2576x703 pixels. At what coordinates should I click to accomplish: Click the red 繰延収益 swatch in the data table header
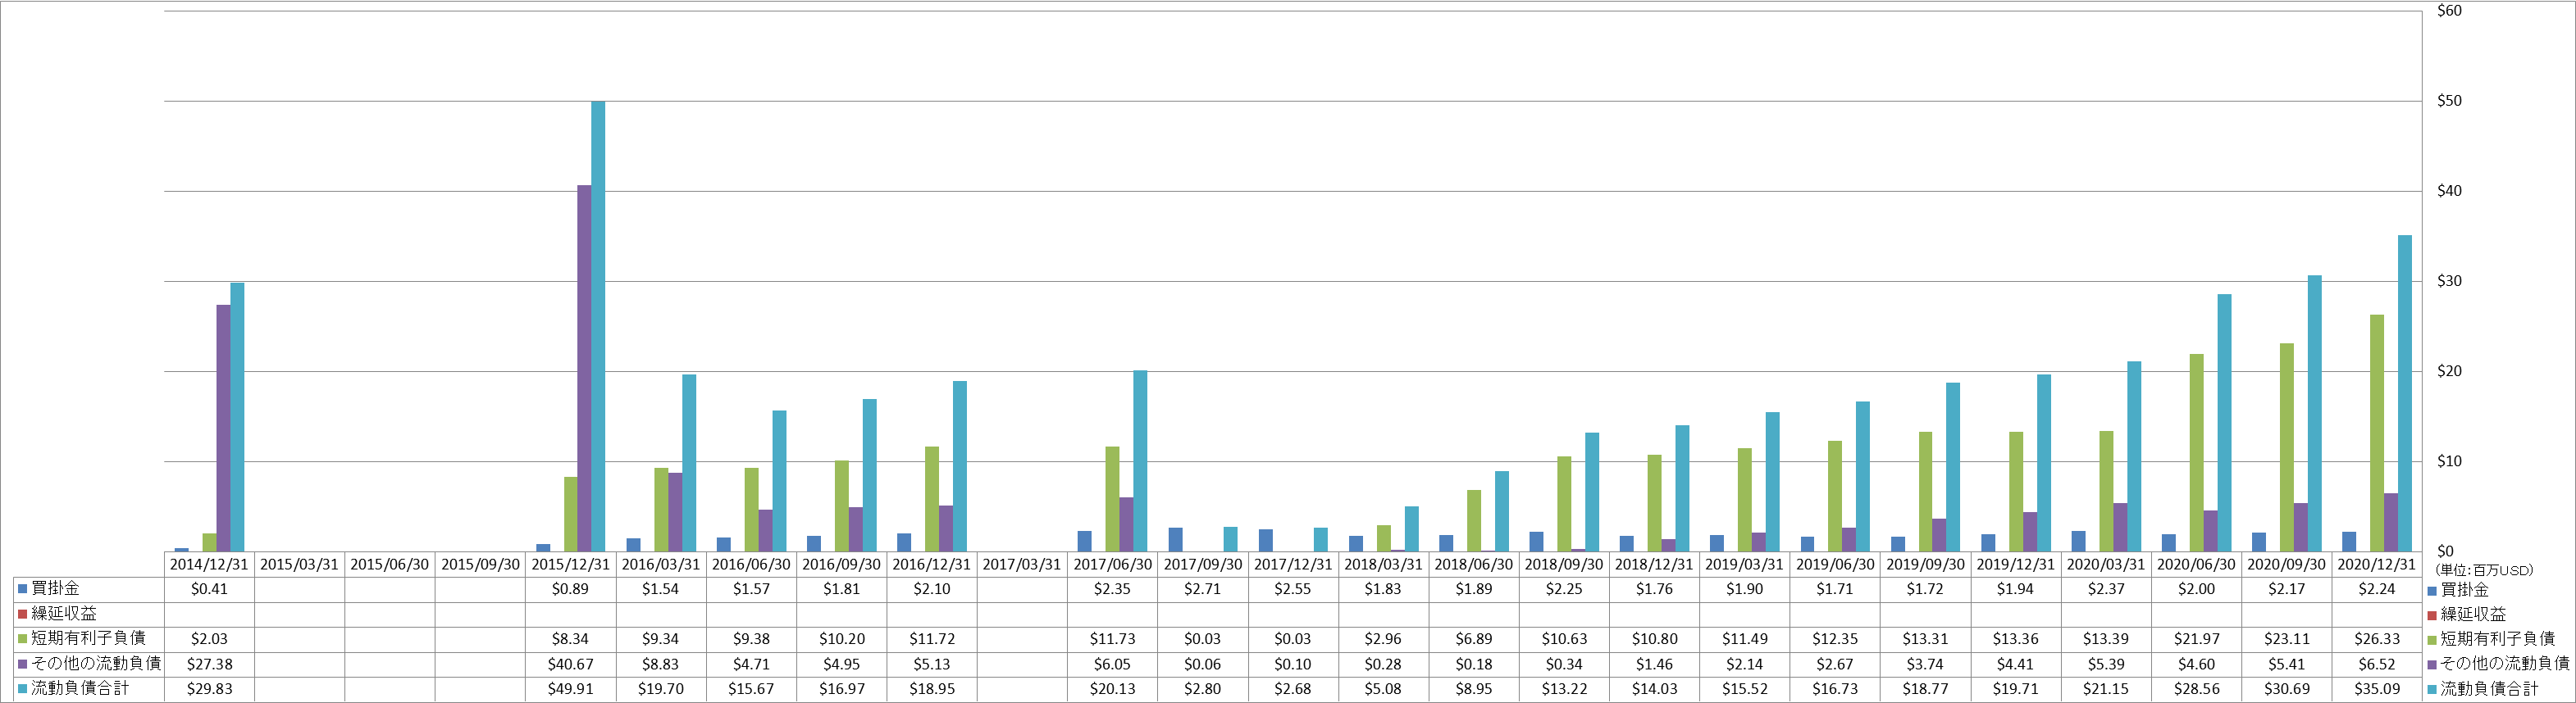tap(22, 615)
